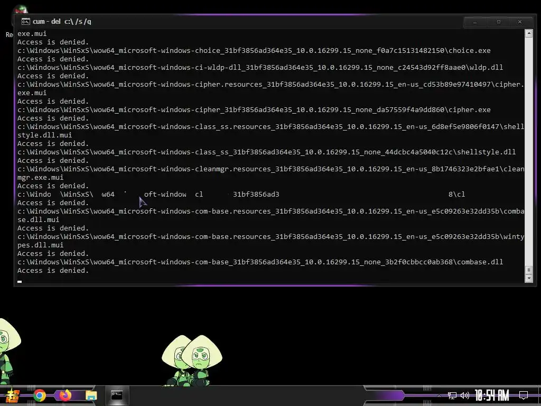Click the wldp.dll path line
This screenshot has width=541, height=406.
tap(260, 67)
